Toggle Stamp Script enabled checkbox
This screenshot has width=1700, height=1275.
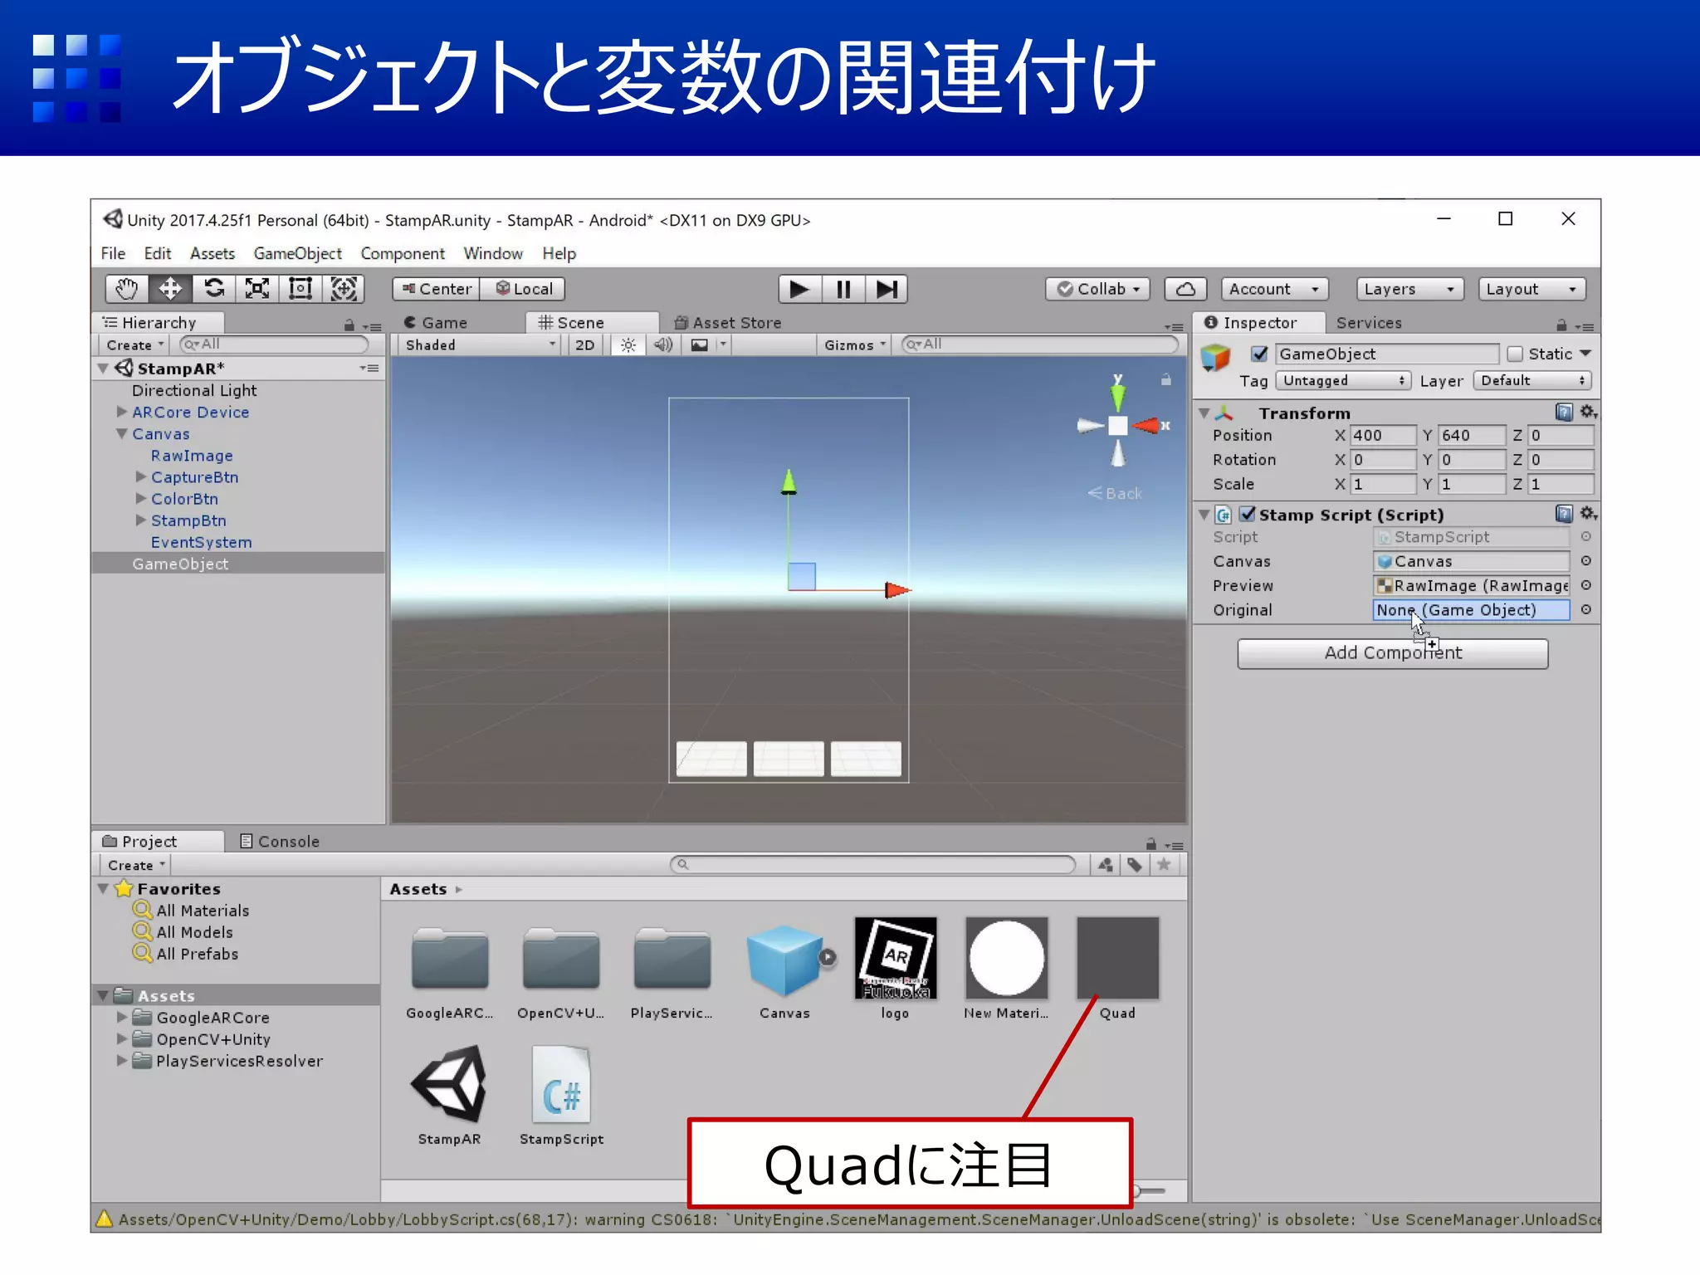(x=1247, y=514)
